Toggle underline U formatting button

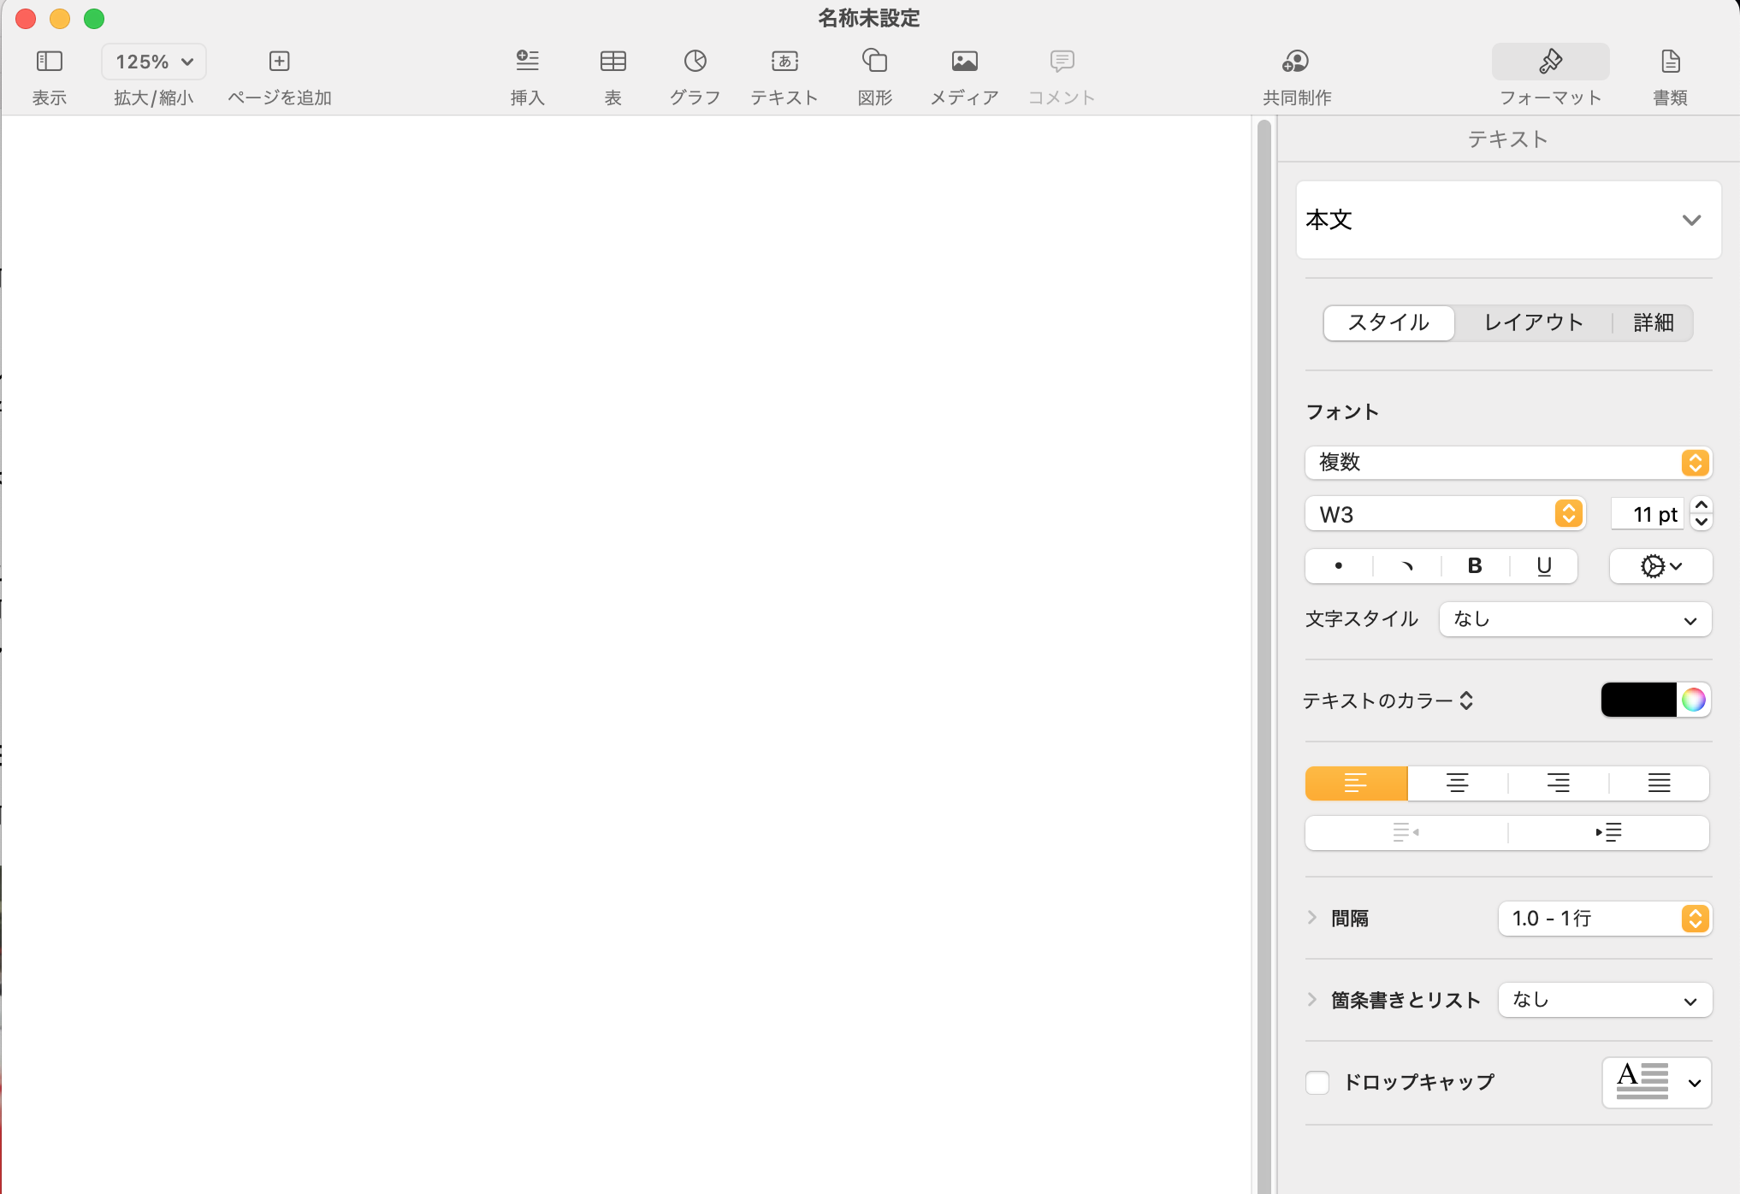click(1543, 566)
